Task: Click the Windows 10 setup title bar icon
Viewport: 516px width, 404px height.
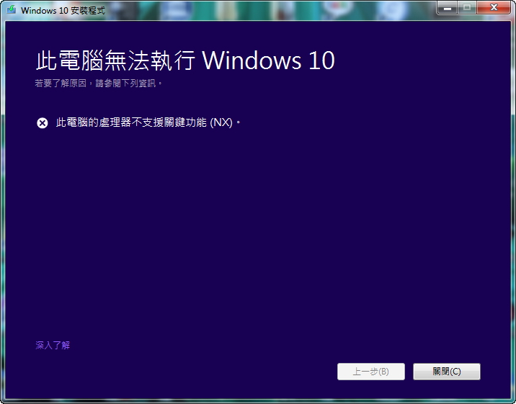Action: pyautogui.click(x=12, y=9)
